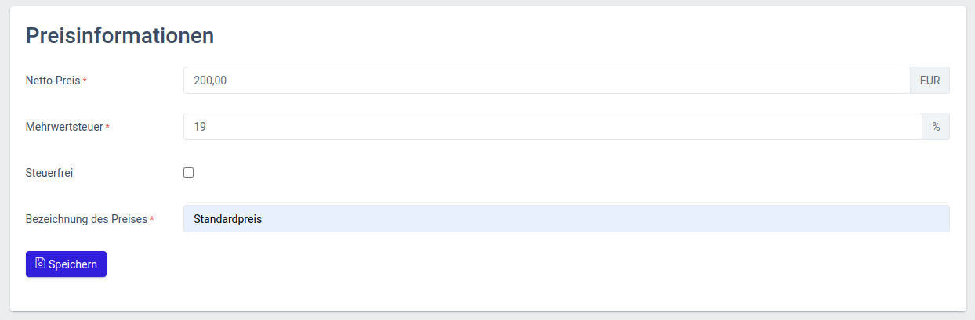
Task: Click the red asterisk beside Bezeichnung des Preises
Action: [x=152, y=219]
